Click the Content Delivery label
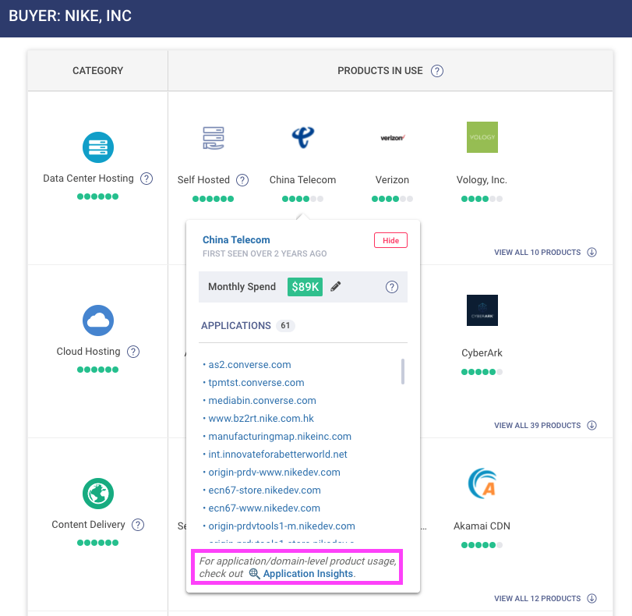This screenshot has height=616, width=632. coord(88,525)
